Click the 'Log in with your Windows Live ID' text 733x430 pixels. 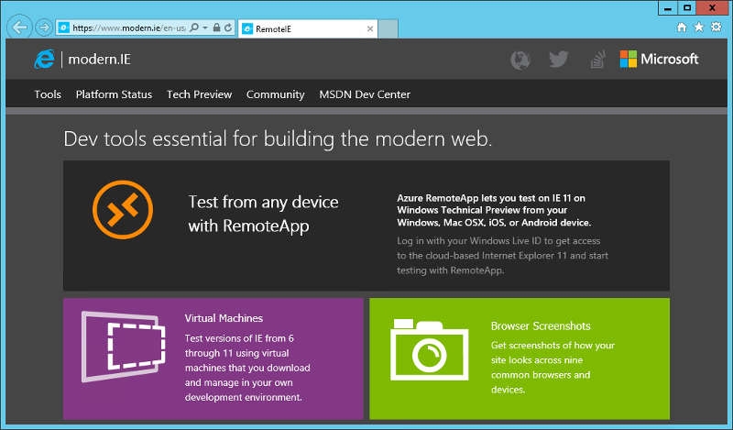502,256
